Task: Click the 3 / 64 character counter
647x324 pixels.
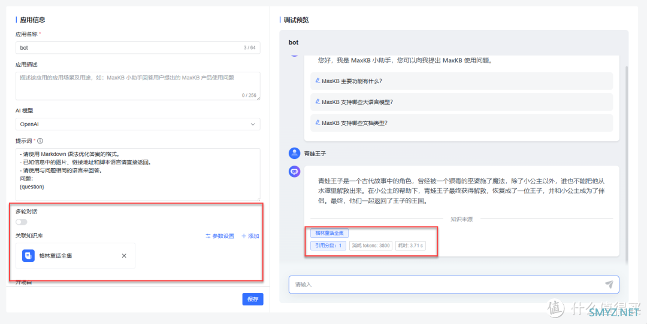Action: point(249,48)
